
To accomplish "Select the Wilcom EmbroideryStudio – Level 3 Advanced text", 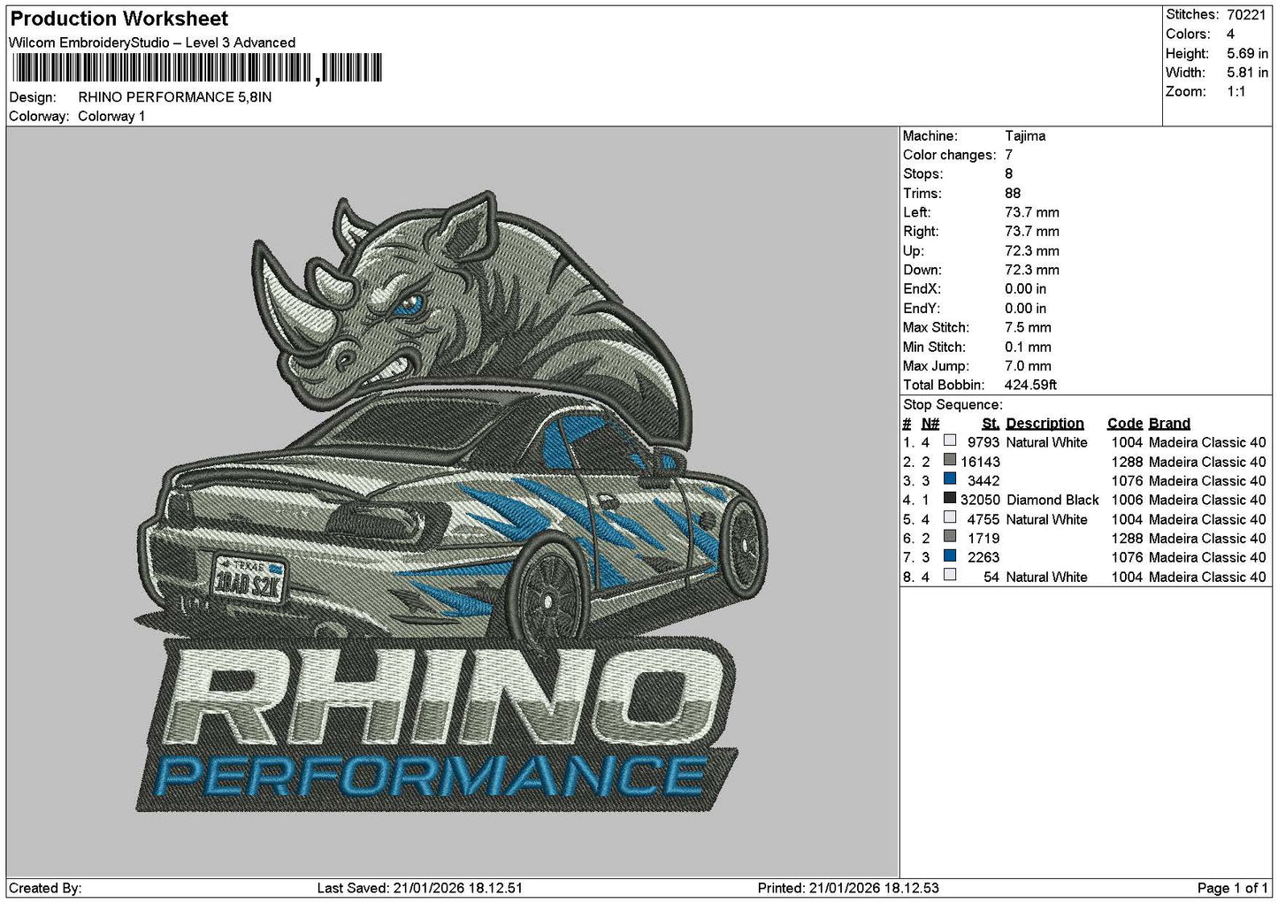I will coord(152,42).
